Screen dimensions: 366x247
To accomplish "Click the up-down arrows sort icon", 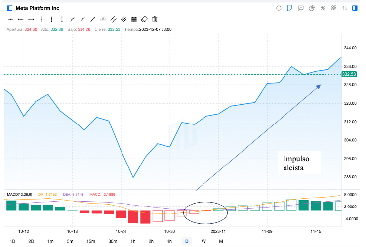I will [x=344, y=8].
